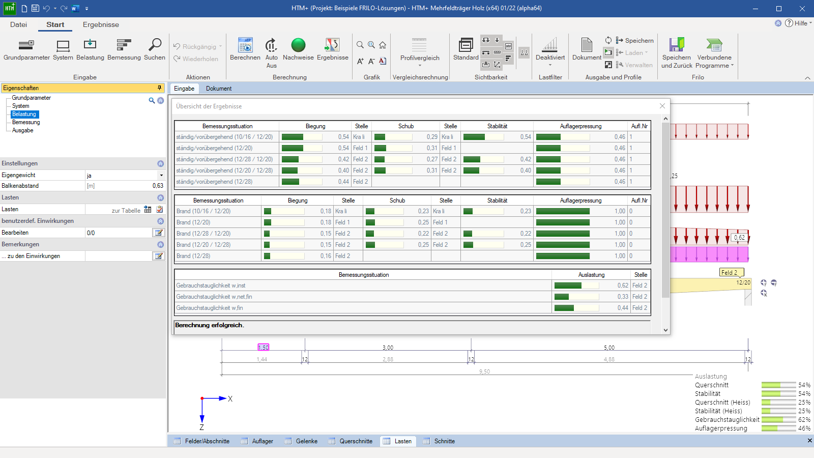Increase font size with A+ icon
Viewport: 814px width, 458px height.
[x=360, y=61]
